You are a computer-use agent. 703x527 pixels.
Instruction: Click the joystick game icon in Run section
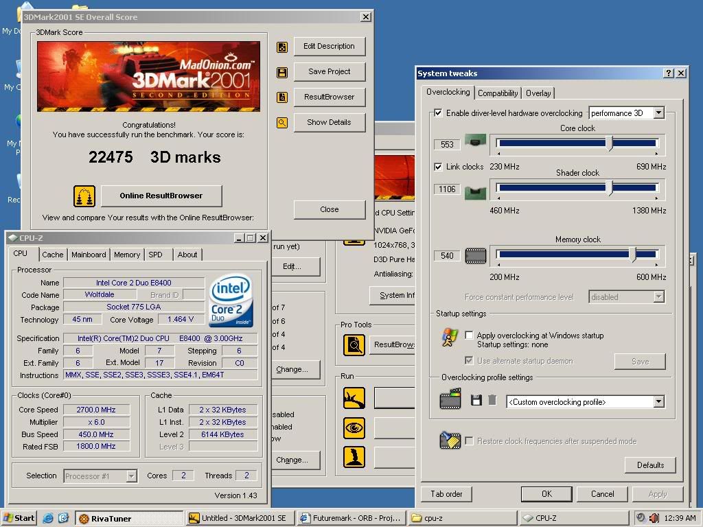pos(354,457)
